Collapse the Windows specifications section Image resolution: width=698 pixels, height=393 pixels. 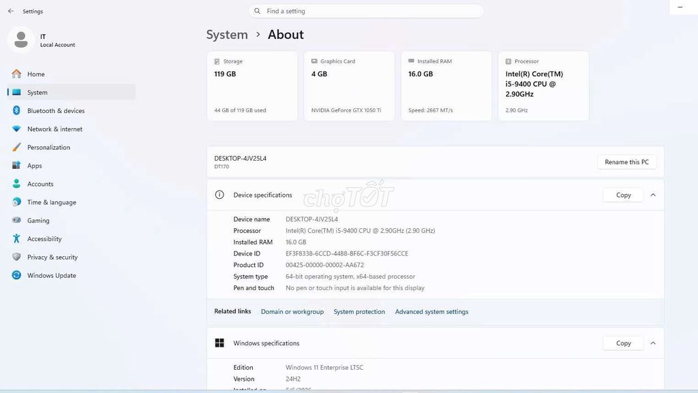pyautogui.click(x=653, y=343)
